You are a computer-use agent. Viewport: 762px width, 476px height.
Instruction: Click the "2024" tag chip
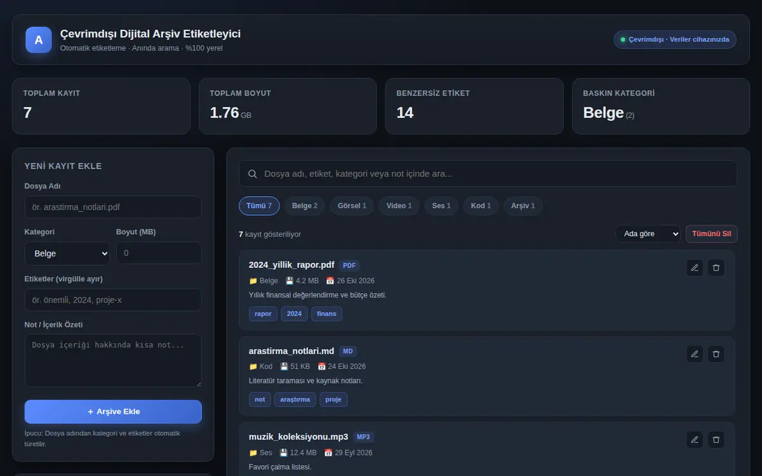(295, 314)
